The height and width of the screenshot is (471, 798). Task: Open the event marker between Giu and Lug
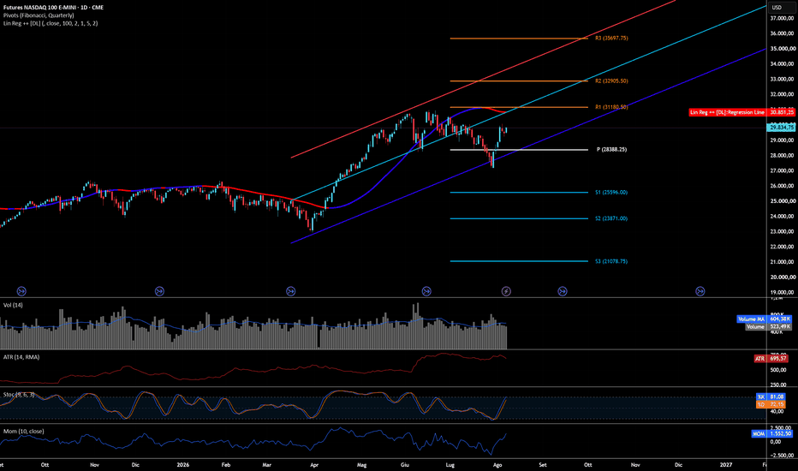click(426, 291)
